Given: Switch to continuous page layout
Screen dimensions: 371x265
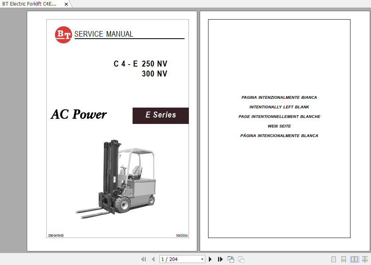Looking at the screenshot, I should (344, 259).
